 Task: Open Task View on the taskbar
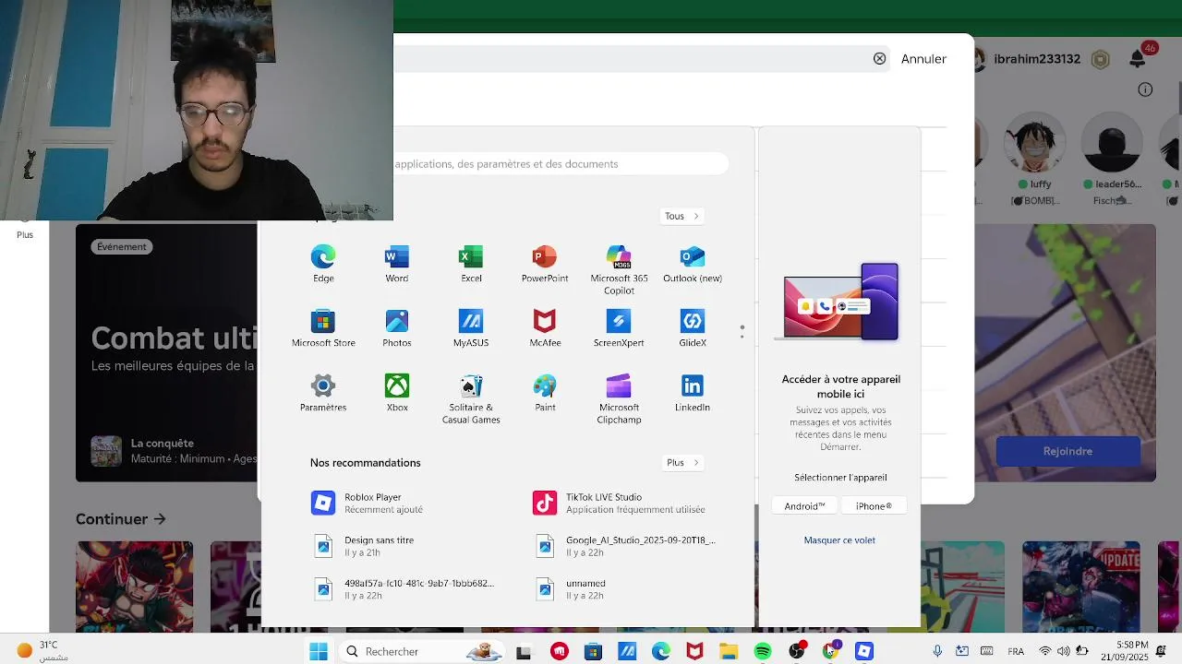click(524, 651)
